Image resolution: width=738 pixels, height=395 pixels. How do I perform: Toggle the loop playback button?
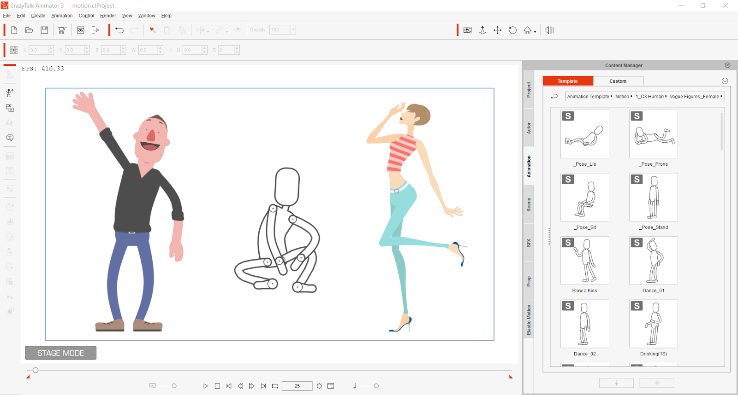point(275,386)
